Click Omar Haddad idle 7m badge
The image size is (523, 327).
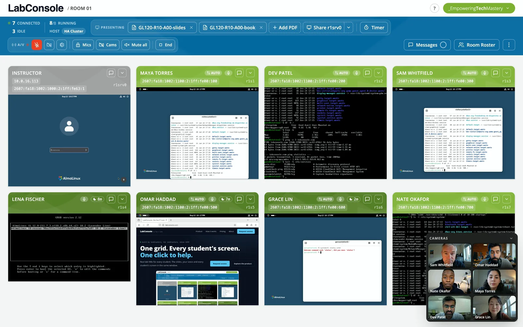point(226,199)
